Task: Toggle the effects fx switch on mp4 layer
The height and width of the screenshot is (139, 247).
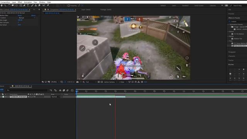Action: (x=34, y=97)
